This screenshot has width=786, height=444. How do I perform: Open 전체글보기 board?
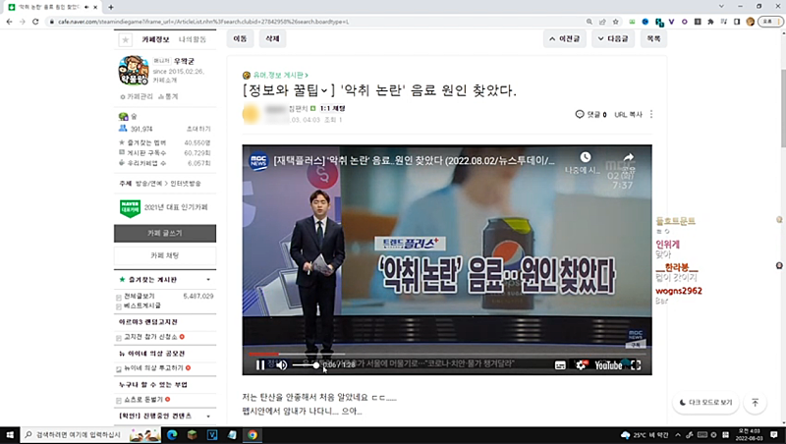(x=139, y=297)
